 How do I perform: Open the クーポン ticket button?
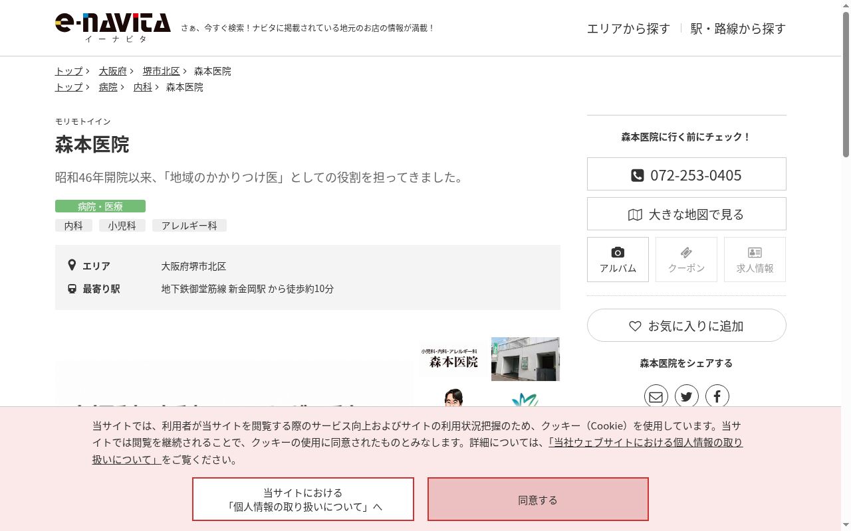click(x=686, y=260)
